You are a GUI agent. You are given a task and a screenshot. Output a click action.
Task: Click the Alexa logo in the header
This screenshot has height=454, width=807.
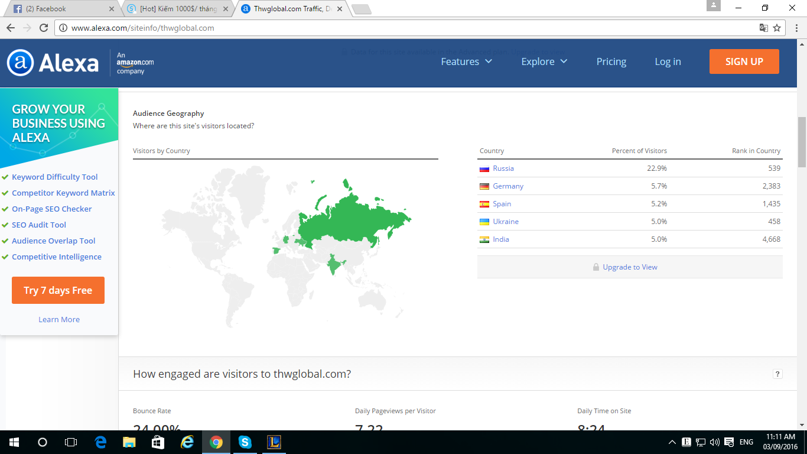(x=53, y=62)
